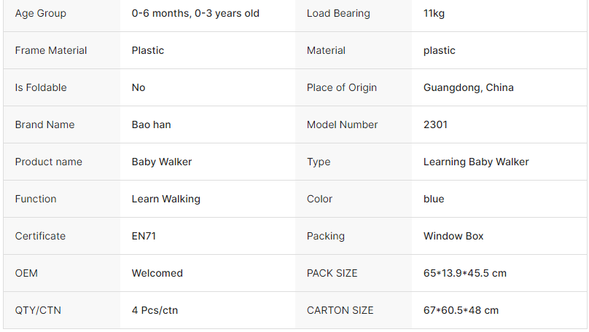
Task: Click the Load Bearing label
Action: pos(338,13)
